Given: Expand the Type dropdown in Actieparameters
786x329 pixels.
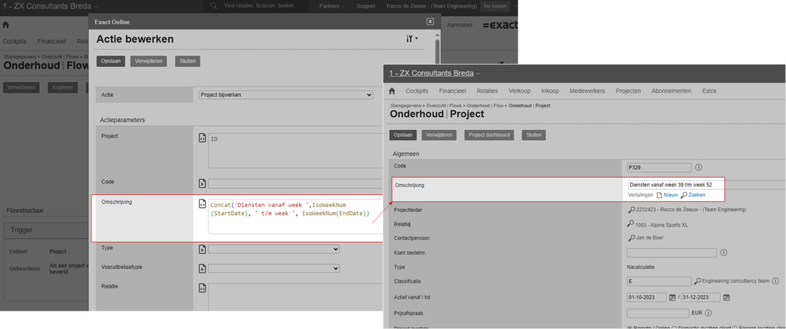Looking at the screenshot, I should click(274, 249).
